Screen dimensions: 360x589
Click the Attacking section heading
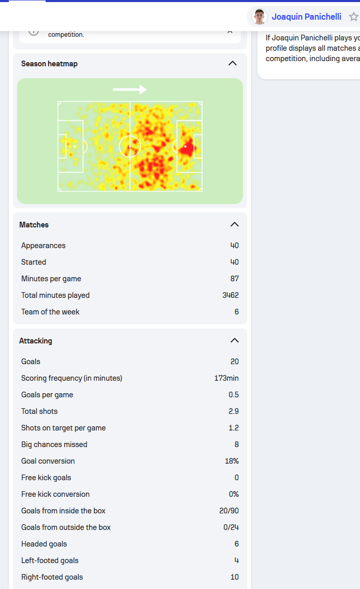point(36,341)
